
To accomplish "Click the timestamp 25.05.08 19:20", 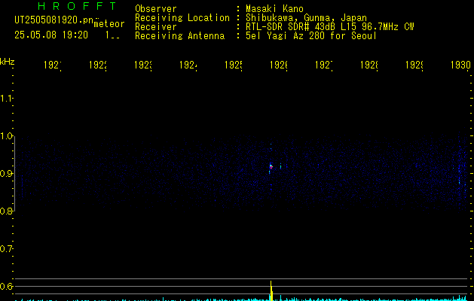I will [51, 35].
